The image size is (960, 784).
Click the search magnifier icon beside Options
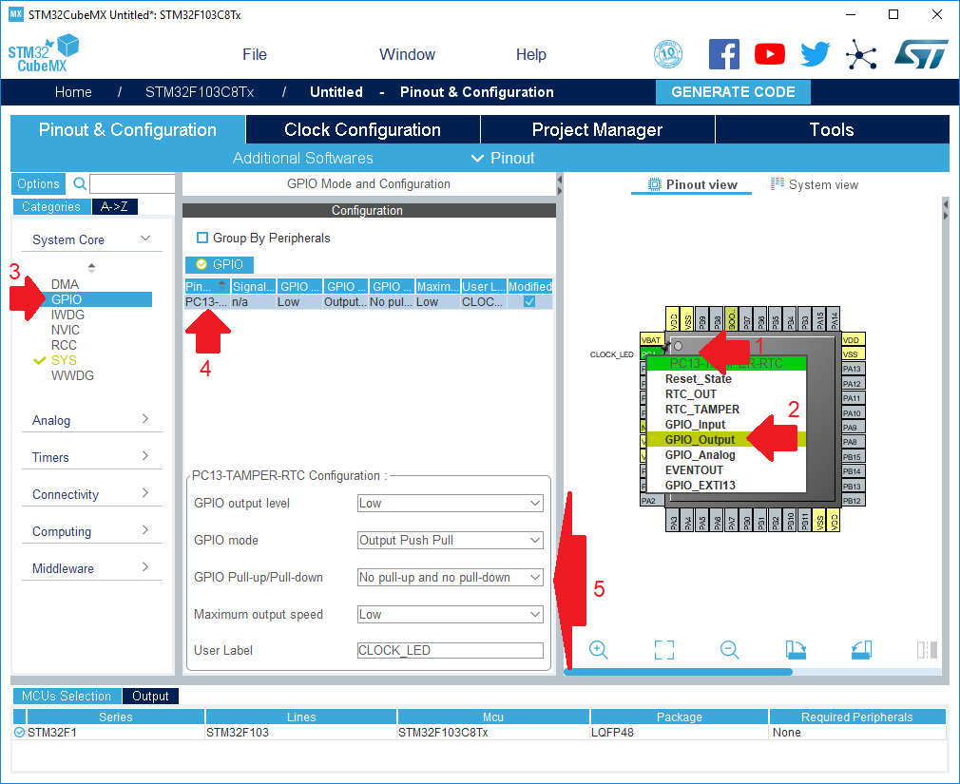click(80, 183)
